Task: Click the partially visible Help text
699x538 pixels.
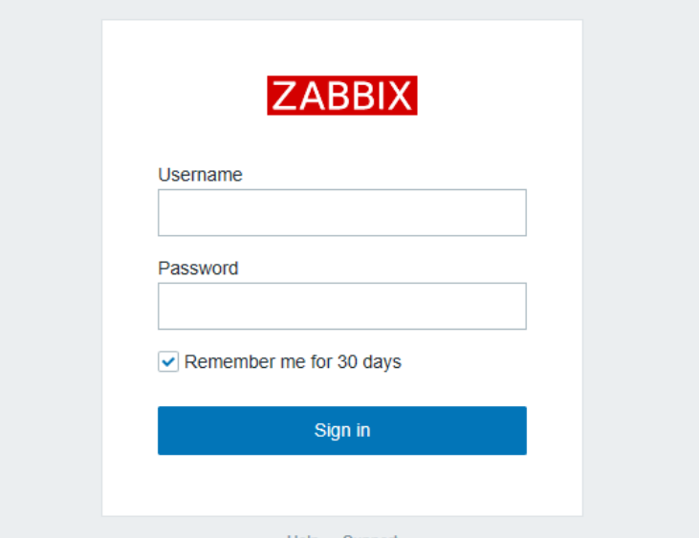Action: pos(303,536)
